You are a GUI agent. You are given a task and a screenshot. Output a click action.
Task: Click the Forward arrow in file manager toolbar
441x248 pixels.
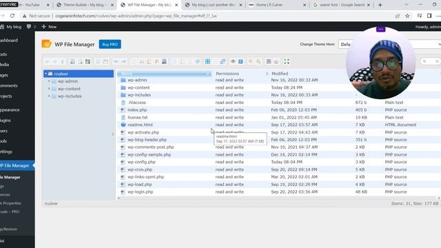(x=54, y=61)
